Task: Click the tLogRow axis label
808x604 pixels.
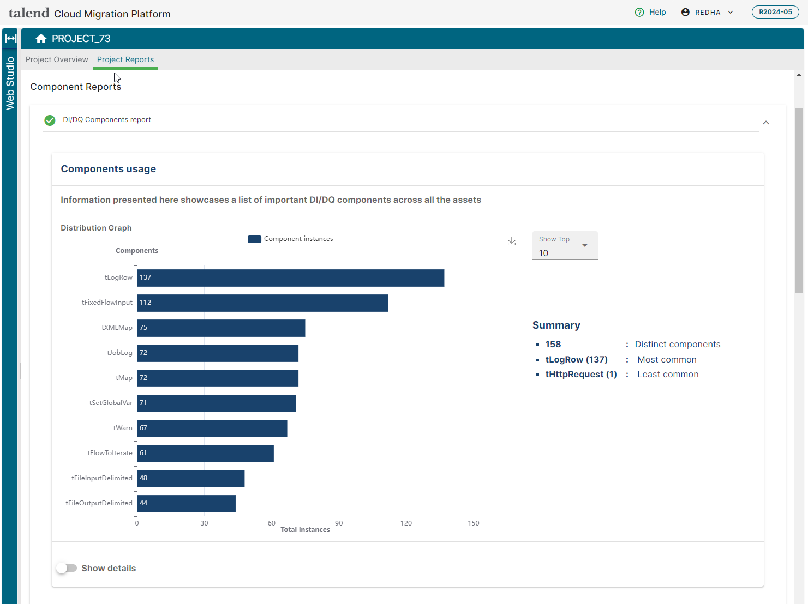Action: pyautogui.click(x=118, y=277)
